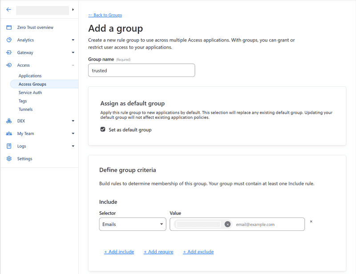Expand the Analytics menu section

73,40
